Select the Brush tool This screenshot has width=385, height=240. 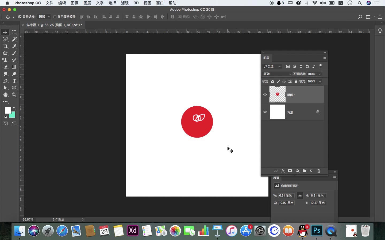(14, 53)
